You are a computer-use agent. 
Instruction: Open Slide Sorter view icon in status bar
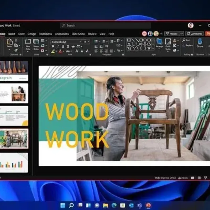[199, 178]
